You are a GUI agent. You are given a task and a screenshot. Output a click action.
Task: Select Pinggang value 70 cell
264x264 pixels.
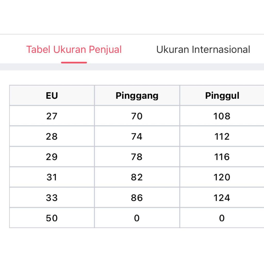click(x=137, y=116)
